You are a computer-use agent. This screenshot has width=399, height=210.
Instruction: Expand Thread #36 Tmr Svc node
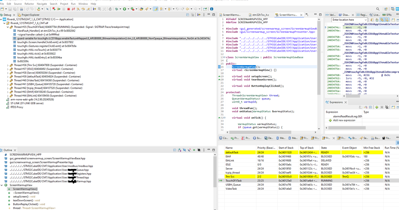click(8, 65)
